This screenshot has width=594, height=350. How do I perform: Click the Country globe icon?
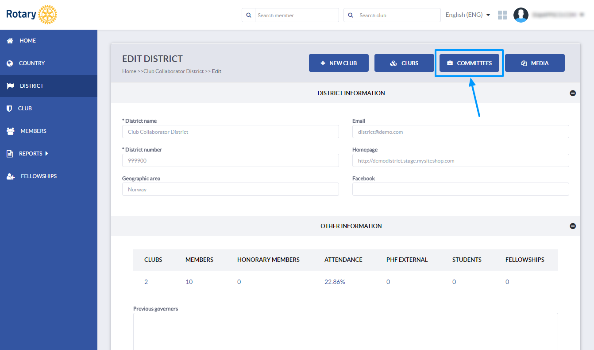(10, 63)
